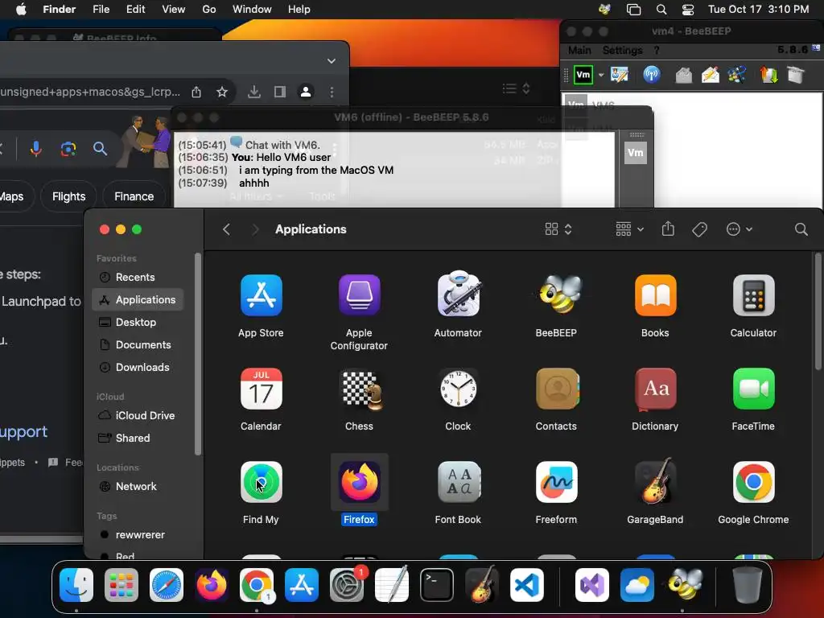This screenshot has width=824, height=618.
Task: Open the View menu
Action: pos(174,10)
